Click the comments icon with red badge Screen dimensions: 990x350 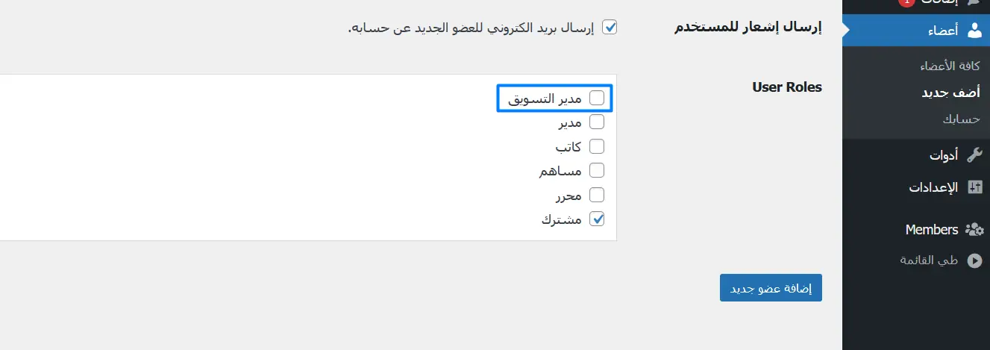pos(974,3)
